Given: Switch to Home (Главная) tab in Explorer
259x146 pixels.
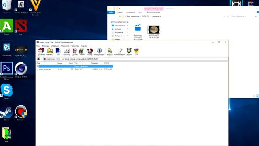Looking at the screenshot, I should click(x=119, y=13).
